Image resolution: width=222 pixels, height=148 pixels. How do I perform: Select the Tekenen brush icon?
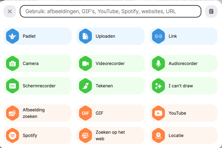[x=85, y=86]
